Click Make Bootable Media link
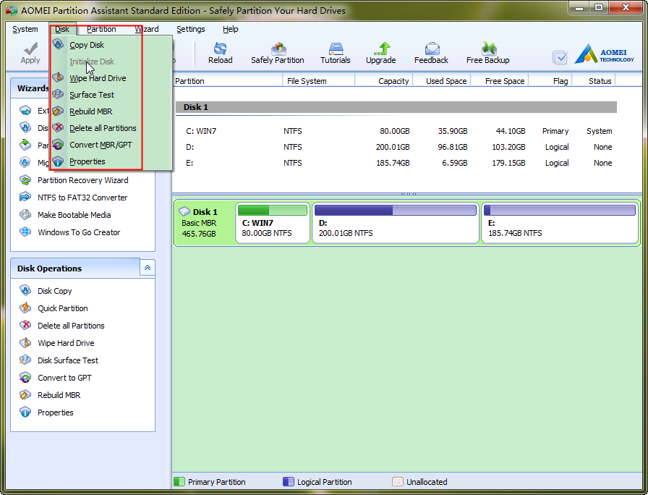 (74, 215)
